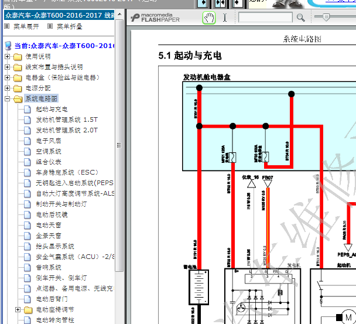Select the hand pan tool

209,18
